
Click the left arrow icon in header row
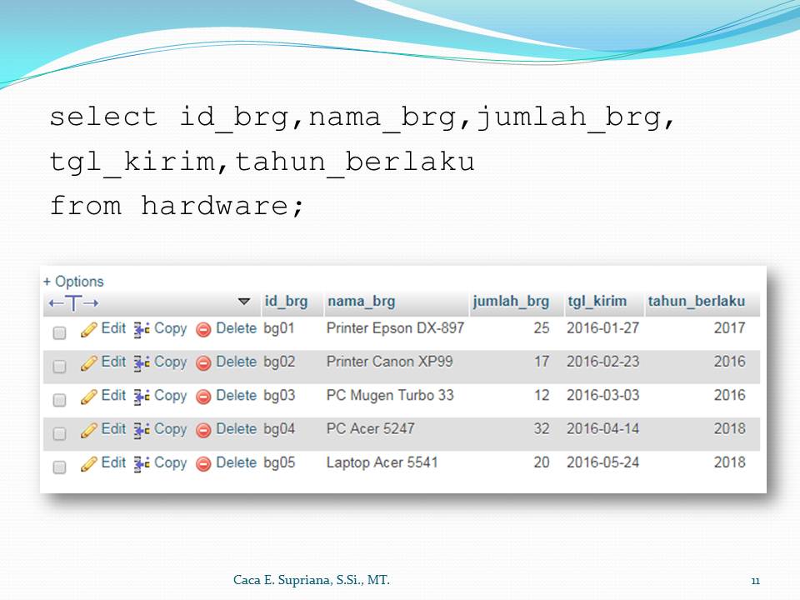pyautogui.click(x=54, y=302)
